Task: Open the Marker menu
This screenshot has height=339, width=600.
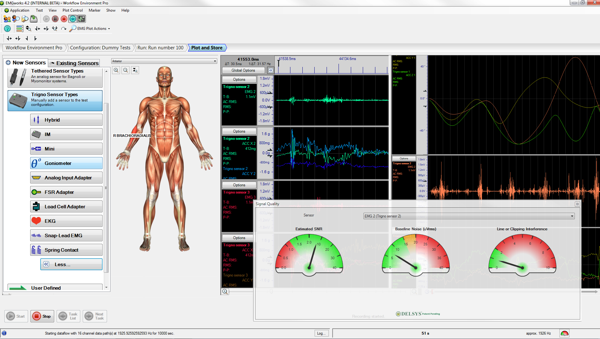Action: pyautogui.click(x=94, y=10)
